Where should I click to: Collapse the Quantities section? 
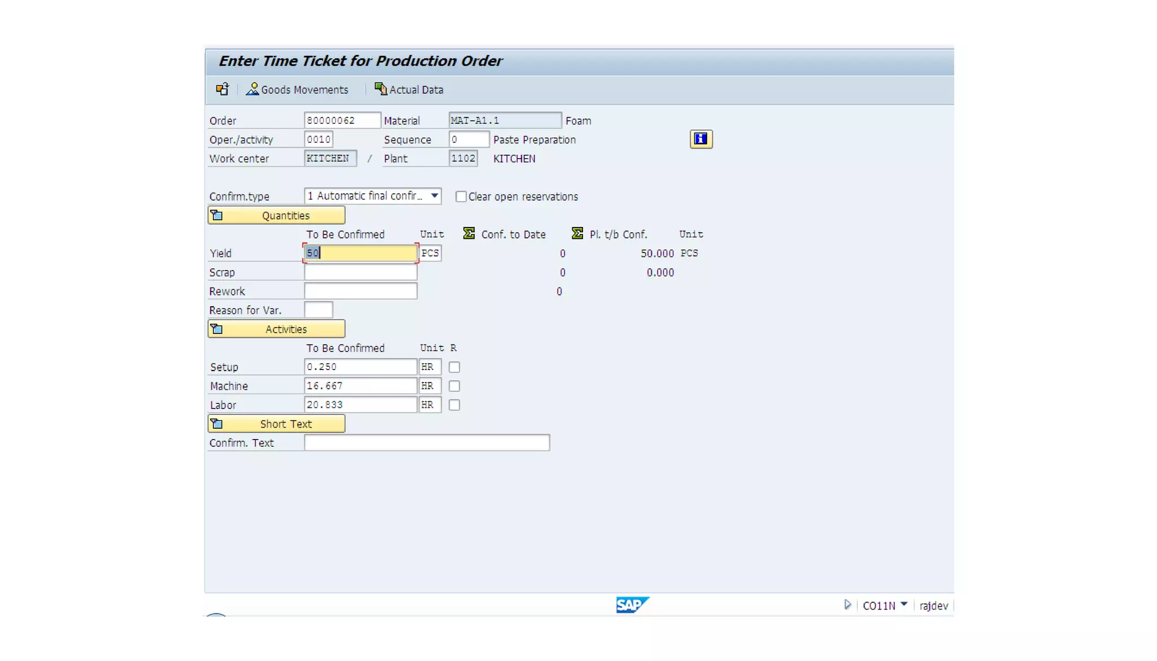(x=276, y=215)
